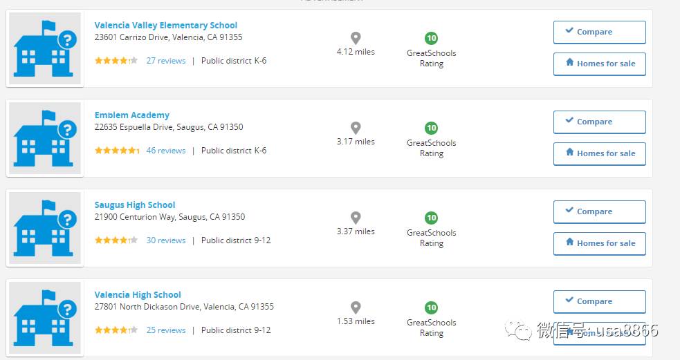Toggle Compare for Emblem Academy

click(x=599, y=122)
